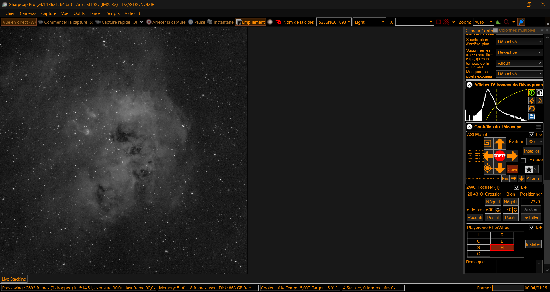Screen dimensions: 550x292
Task: Click the floppy disk save stretch icon
Action: click(x=532, y=117)
